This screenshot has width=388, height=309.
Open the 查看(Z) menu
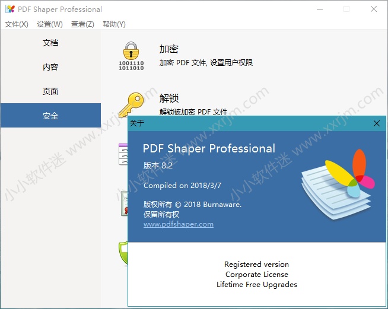pos(82,24)
